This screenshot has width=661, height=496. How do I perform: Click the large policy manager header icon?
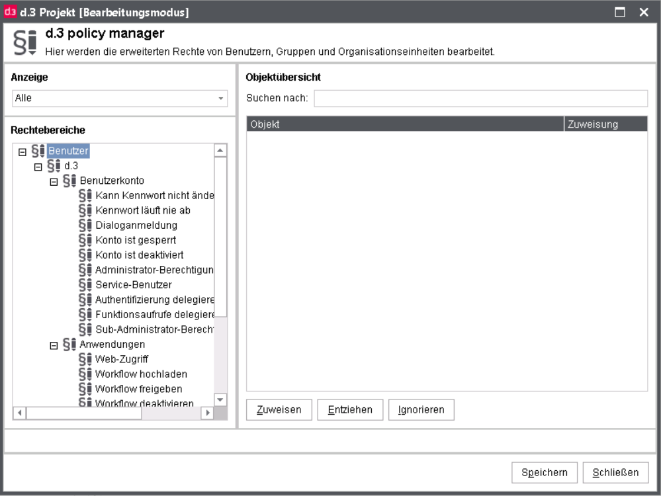pos(25,42)
